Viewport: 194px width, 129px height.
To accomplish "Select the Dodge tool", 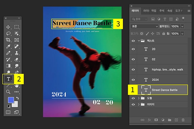I will tap(8, 72).
